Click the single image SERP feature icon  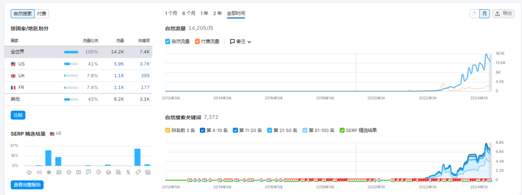pos(59,172)
